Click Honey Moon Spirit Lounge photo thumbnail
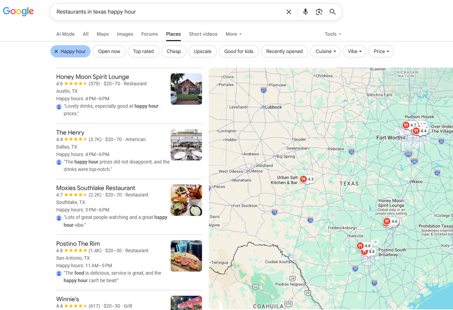 point(186,89)
